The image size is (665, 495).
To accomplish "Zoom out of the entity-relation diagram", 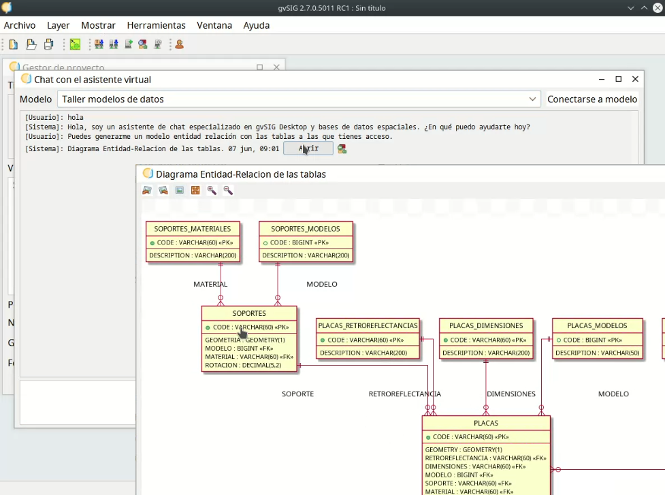I will click(x=228, y=191).
